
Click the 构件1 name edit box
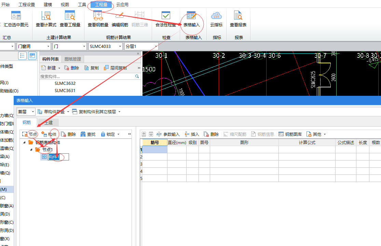pos(58,157)
